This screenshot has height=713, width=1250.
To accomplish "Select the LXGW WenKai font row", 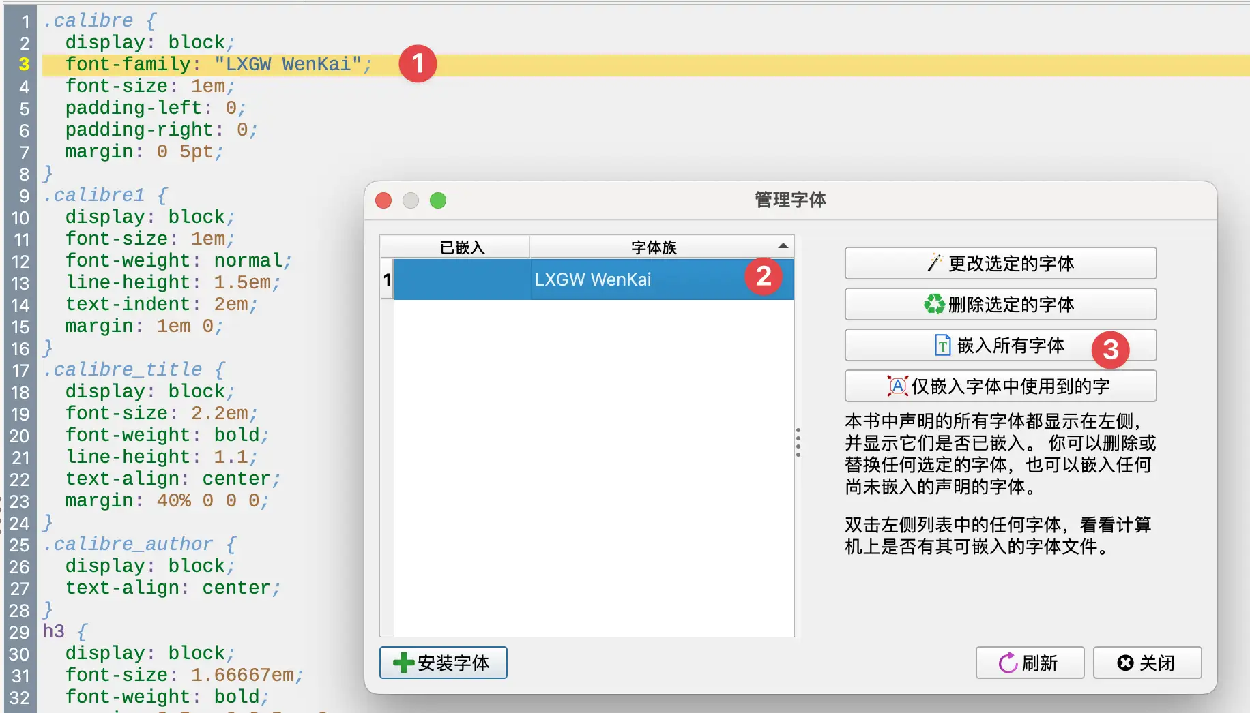I will pos(592,279).
